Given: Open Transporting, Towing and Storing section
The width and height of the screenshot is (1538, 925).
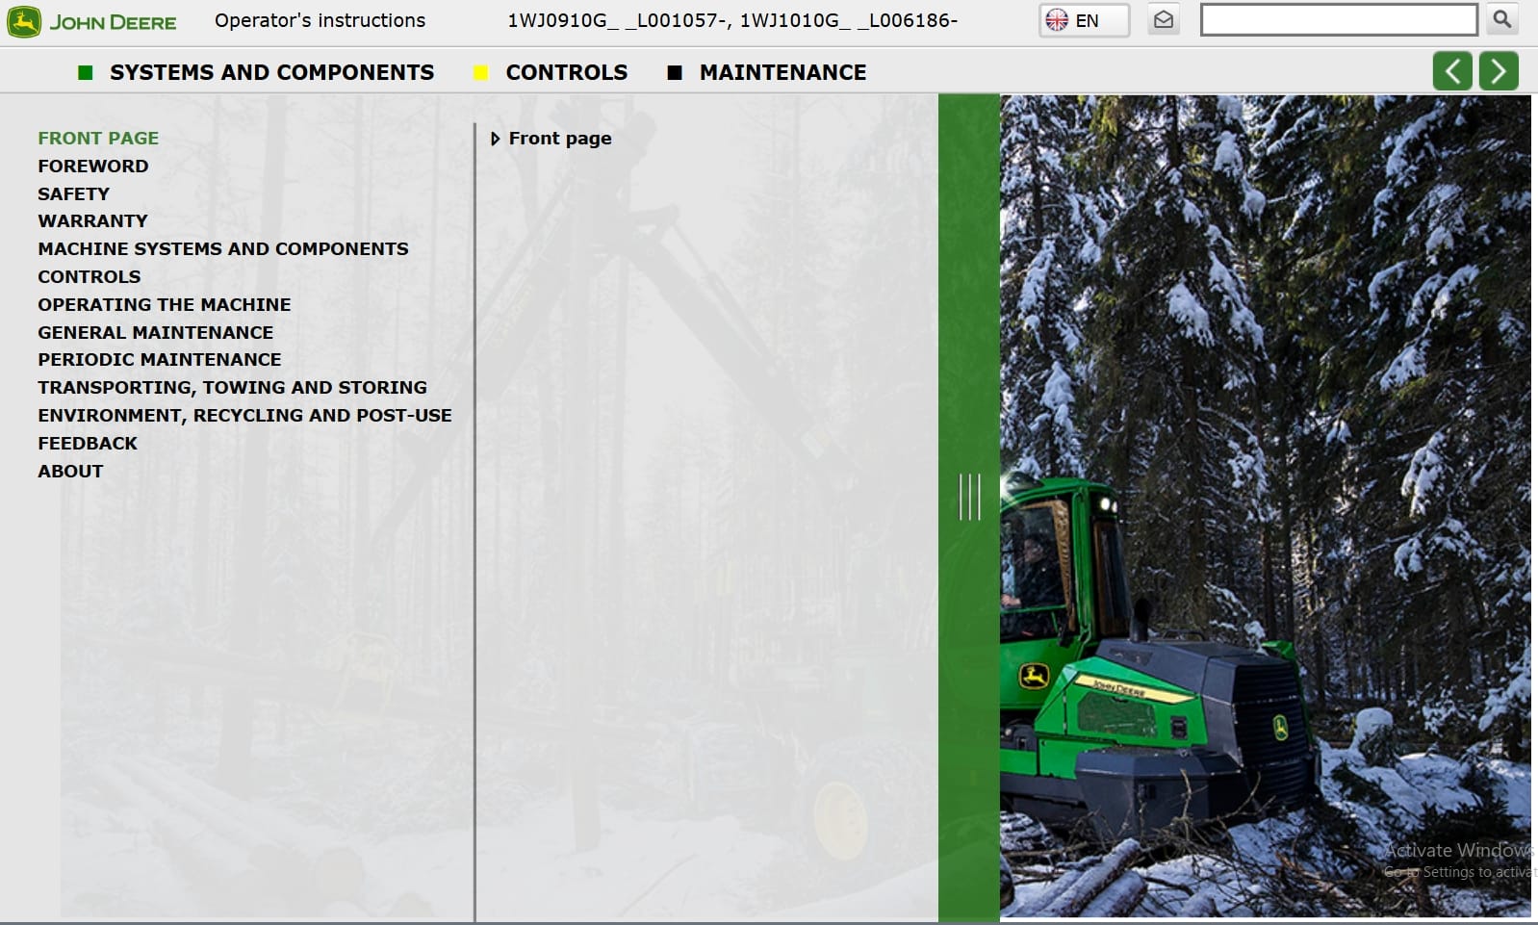Looking at the screenshot, I should coord(233,388).
